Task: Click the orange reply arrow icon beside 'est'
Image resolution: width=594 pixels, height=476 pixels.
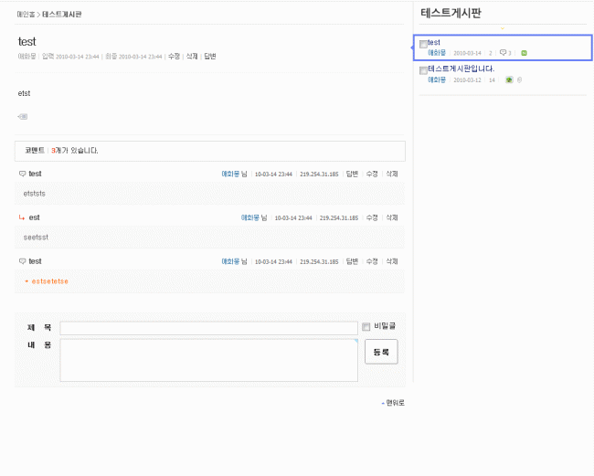Action: tap(22, 217)
